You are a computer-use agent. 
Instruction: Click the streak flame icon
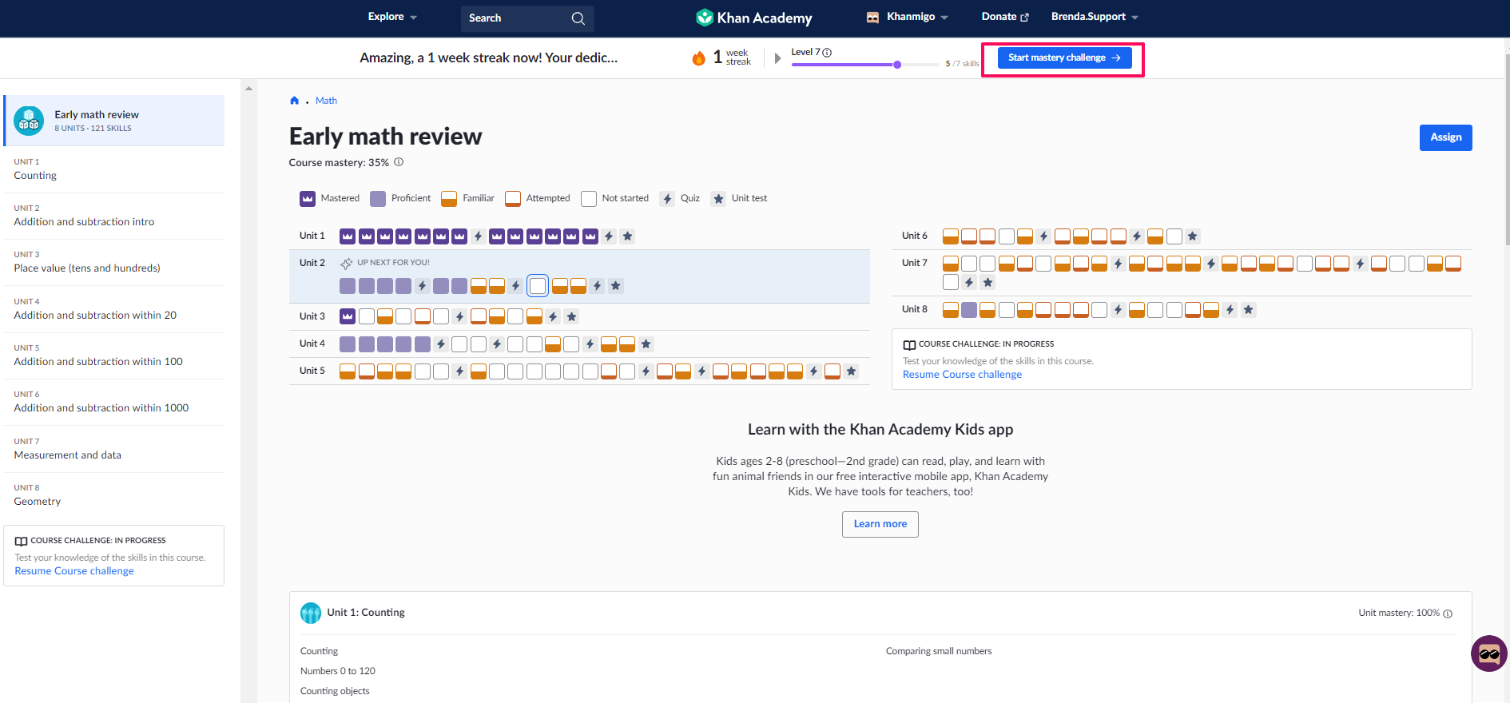(x=699, y=58)
